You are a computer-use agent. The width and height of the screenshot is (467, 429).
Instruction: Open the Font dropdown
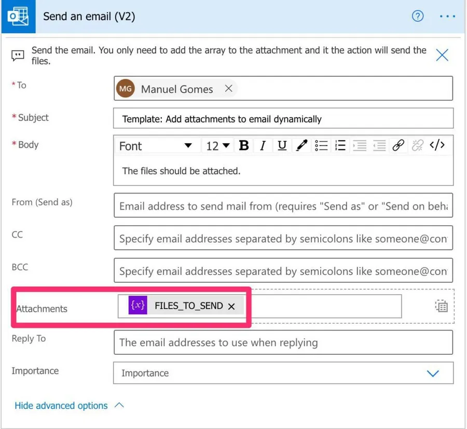coord(156,146)
